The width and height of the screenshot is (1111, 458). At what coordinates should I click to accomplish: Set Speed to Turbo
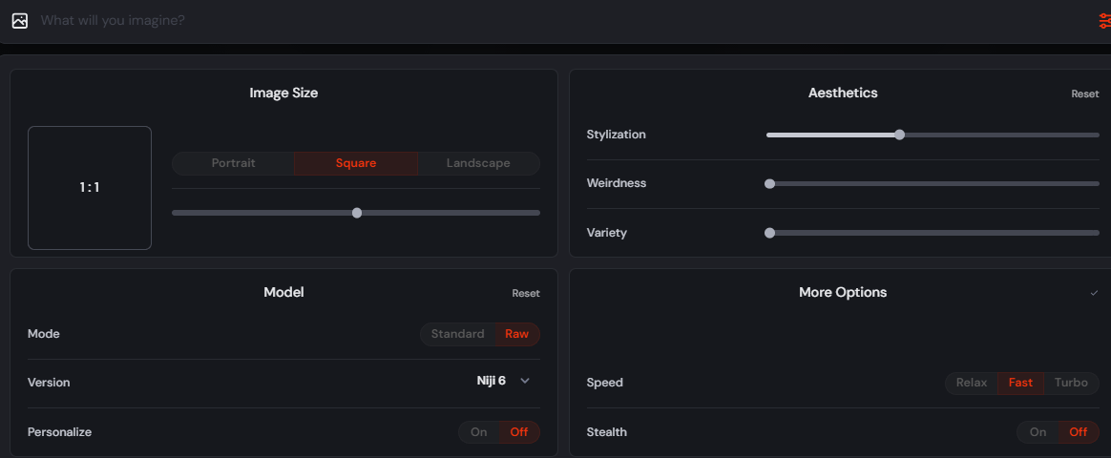(x=1071, y=383)
